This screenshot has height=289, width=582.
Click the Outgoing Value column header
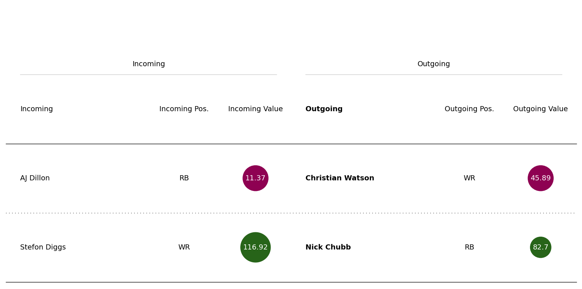click(541, 109)
